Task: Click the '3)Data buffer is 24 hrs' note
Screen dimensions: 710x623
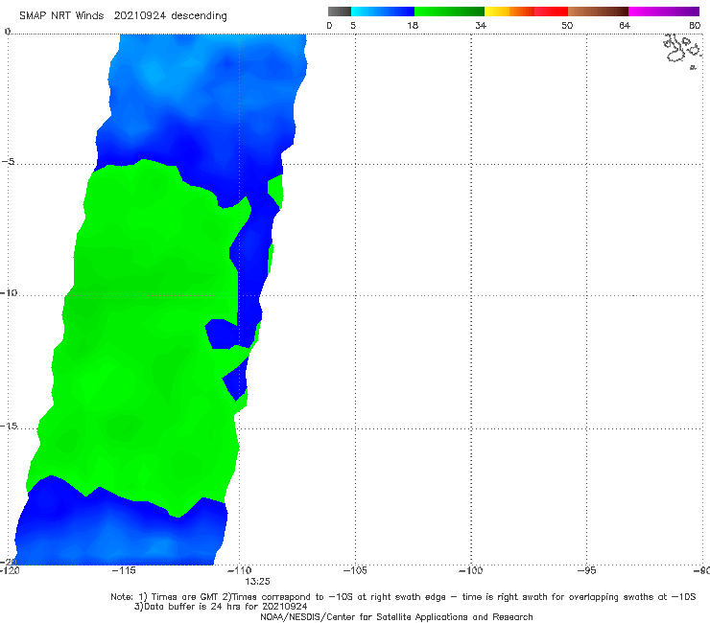Action: click(x=221, y=607)
